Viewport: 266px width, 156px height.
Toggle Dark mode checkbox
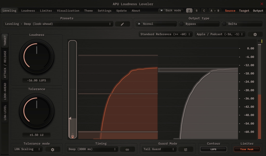tap(162, 11)
